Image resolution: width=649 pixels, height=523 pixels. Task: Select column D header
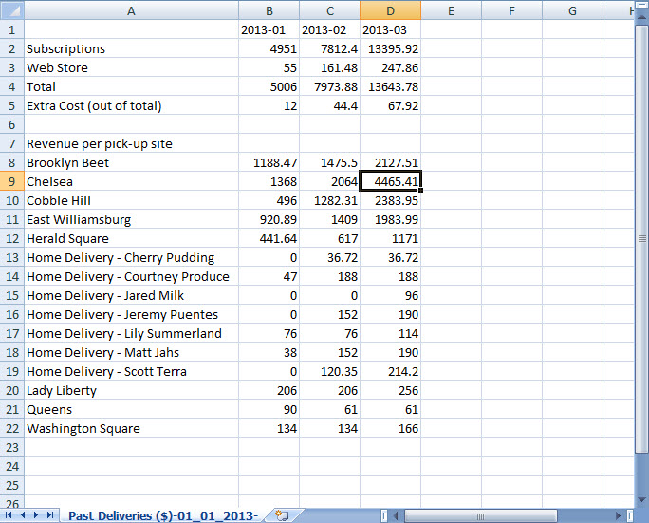[x=390, y=10]
